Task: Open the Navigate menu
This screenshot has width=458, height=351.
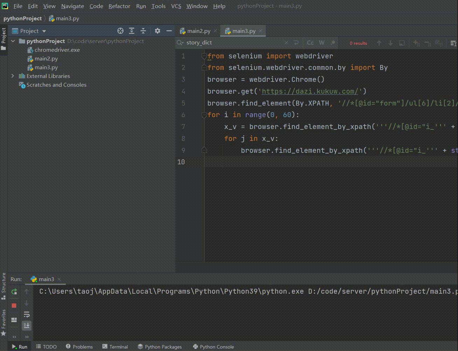Action: [x=72, y=6]
